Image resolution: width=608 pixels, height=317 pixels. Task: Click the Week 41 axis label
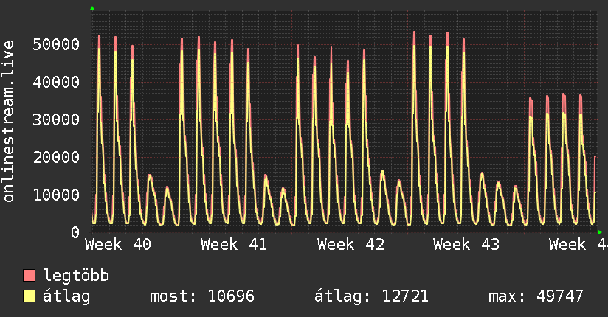pyautogui.click(x=234, y=245)
